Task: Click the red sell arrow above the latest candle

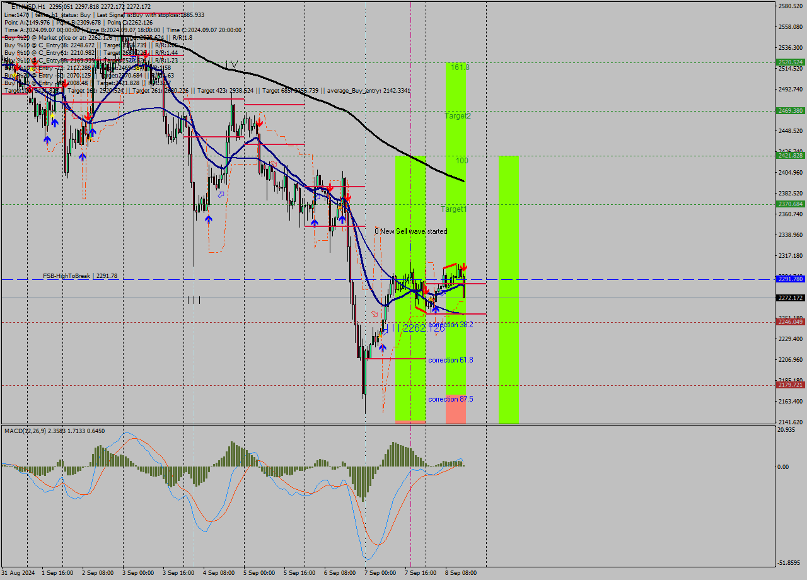Action: (x=464, y=267)
